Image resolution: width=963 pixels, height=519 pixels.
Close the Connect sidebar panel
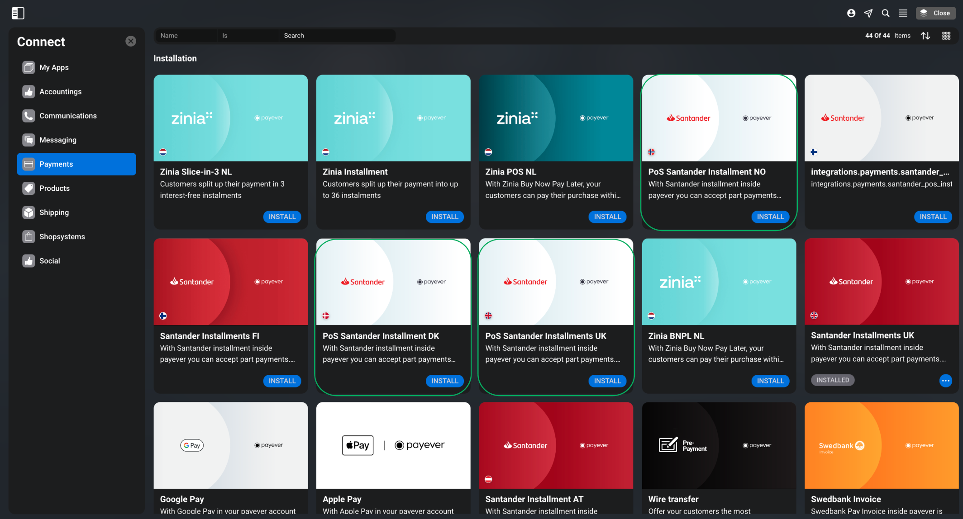(131, 41)
